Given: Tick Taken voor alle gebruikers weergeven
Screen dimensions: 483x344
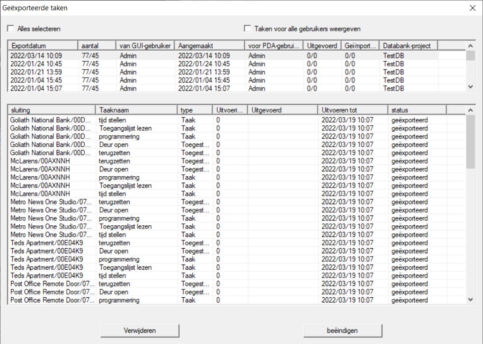Looking at the screenshot, I should coord(248,29).
